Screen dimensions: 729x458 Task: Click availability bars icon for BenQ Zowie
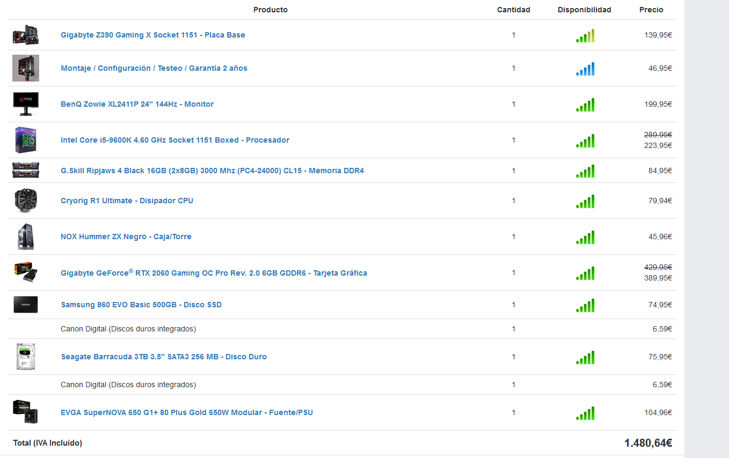click(x=585, y=105)
